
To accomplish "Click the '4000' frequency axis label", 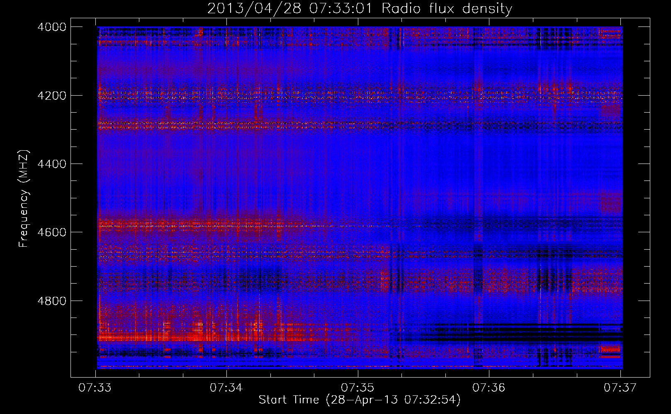I will point(52,27).
